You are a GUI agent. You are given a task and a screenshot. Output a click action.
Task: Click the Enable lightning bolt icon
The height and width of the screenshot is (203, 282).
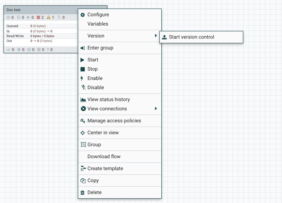coord(82,78)
